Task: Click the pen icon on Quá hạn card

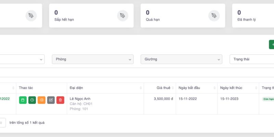Action: 214,16
